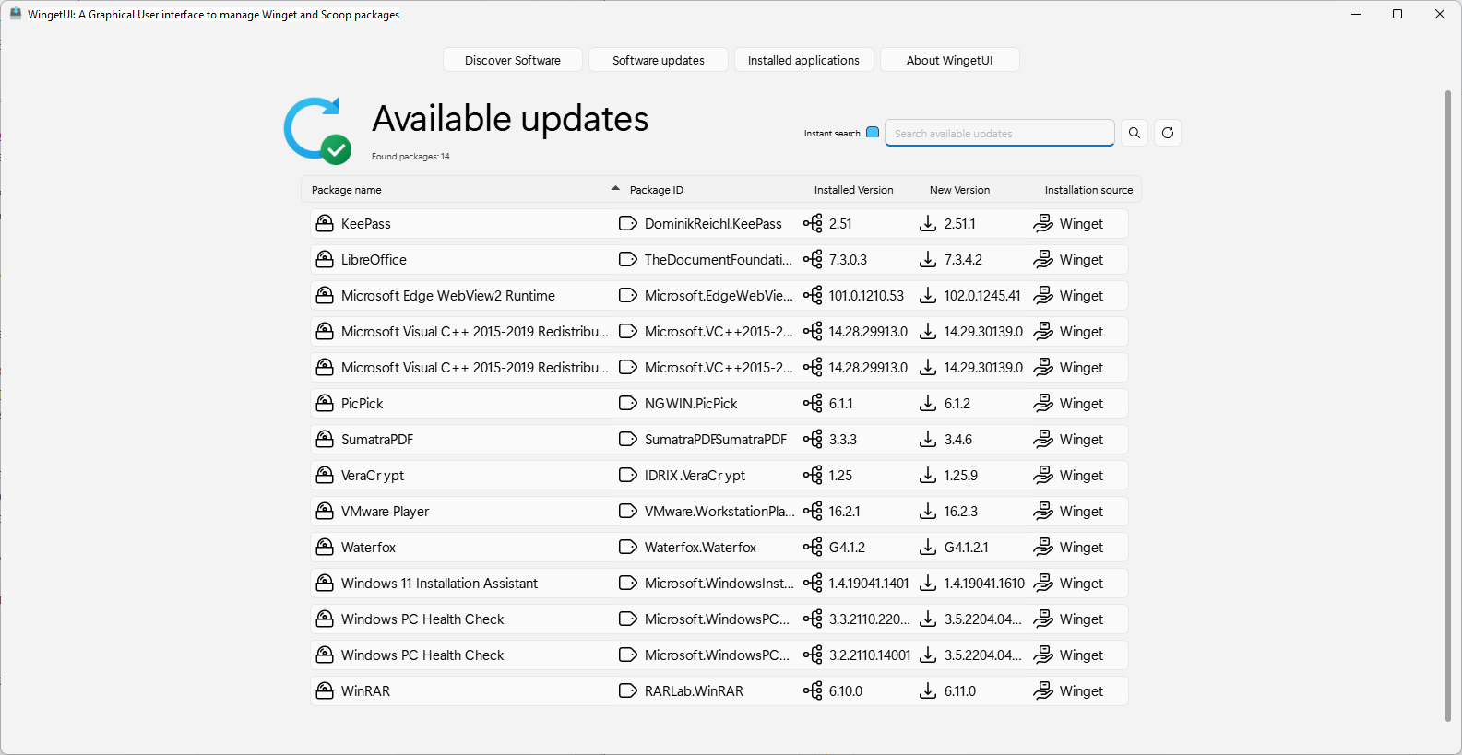
Task: Click the package icon beside LibreOffice
Action: click(325, 259)
